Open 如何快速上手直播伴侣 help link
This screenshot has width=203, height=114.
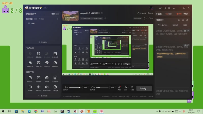(72, 97)
